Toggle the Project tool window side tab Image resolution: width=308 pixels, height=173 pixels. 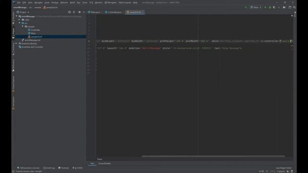tap(13, 33)
